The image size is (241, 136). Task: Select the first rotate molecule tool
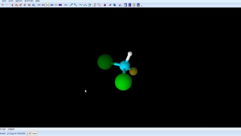pyautogui.click(x=12, y=5)
